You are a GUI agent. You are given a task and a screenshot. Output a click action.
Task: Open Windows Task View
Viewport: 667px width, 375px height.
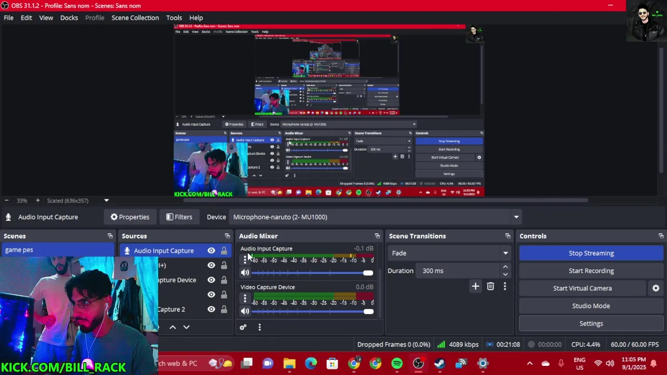[246, 364]
